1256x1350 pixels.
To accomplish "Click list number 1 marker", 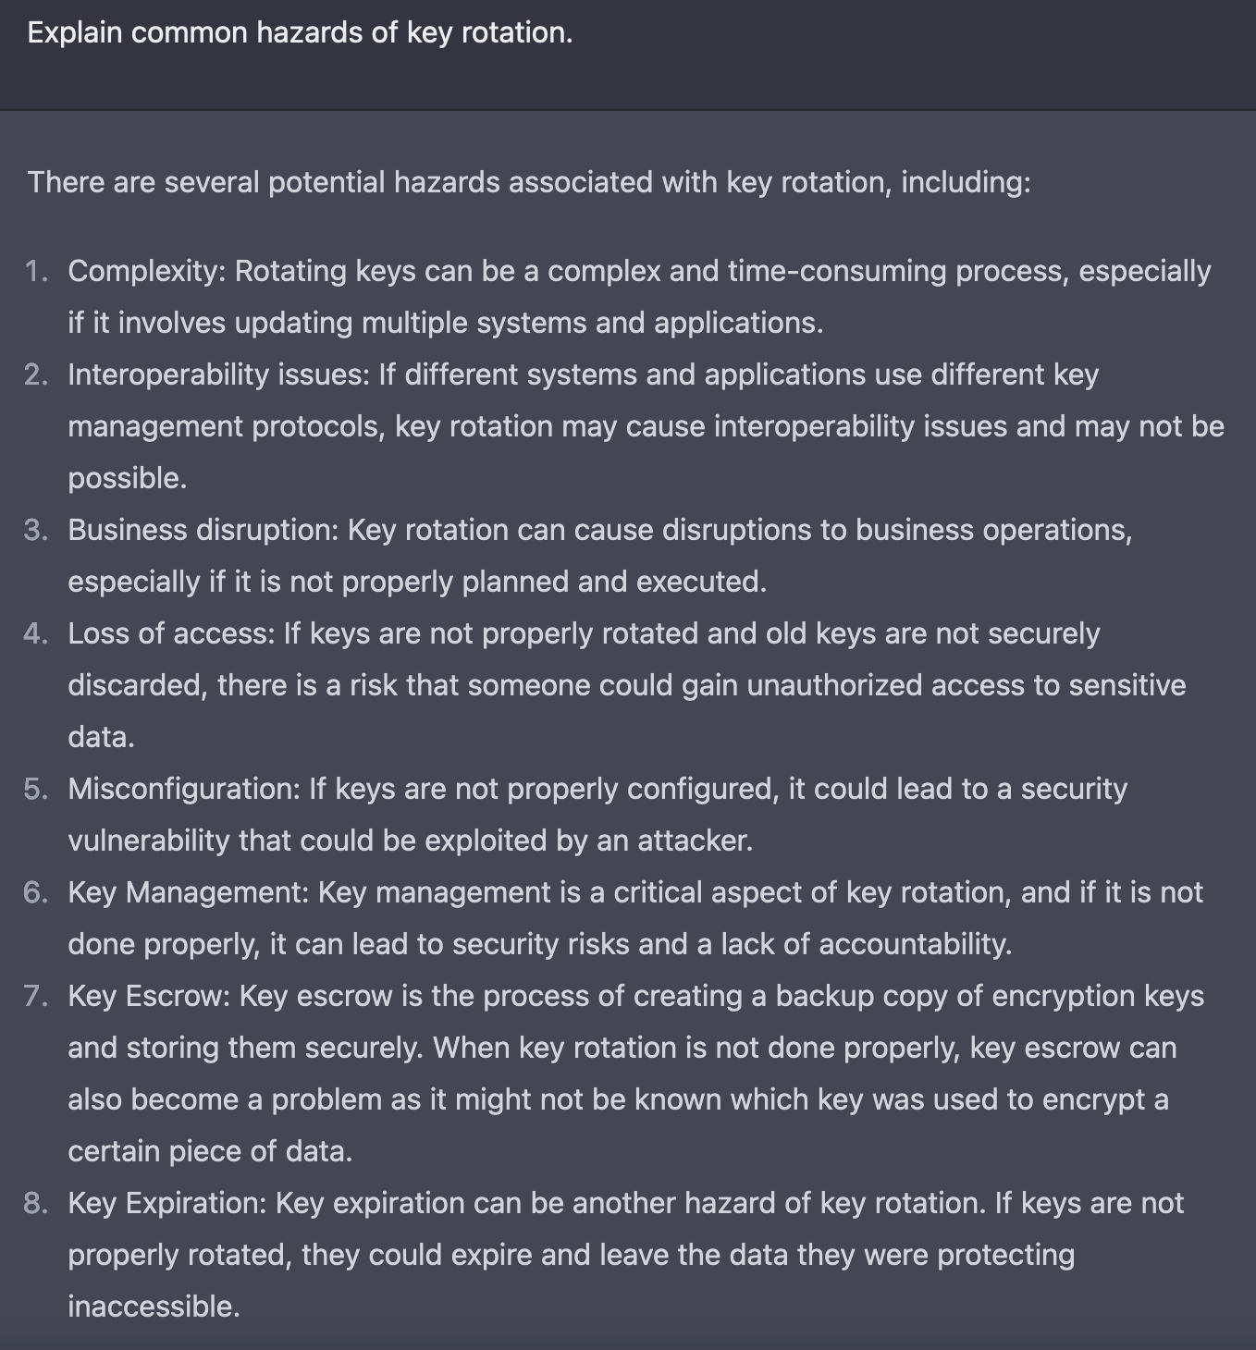I will (x=36, y=271).
